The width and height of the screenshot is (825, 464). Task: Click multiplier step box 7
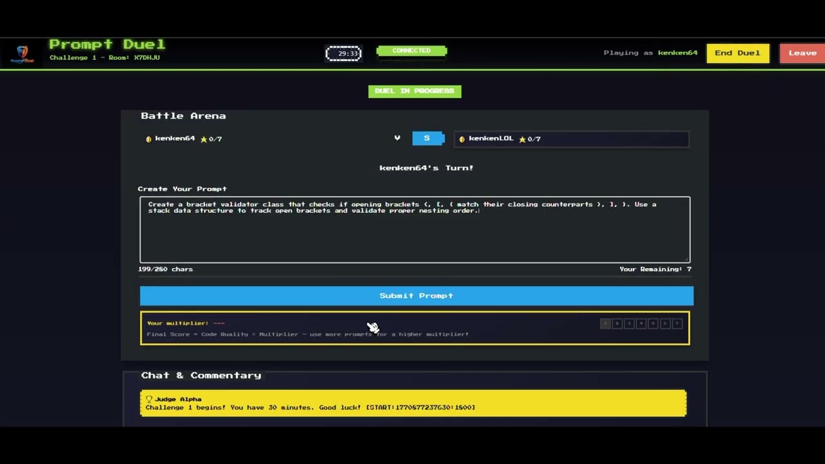(x=677, y=324)
